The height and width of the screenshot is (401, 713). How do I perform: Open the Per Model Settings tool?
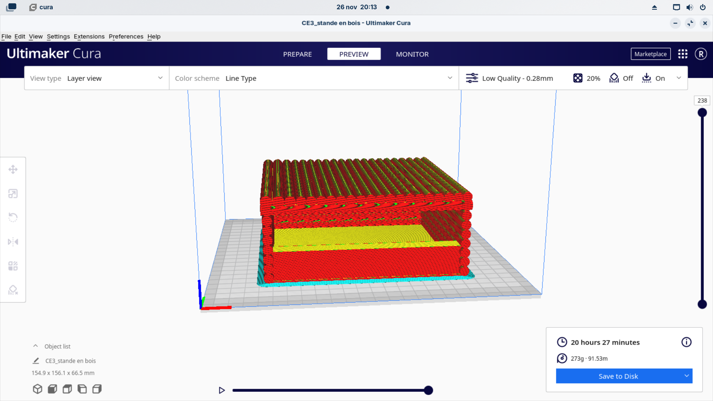point(13,266)
